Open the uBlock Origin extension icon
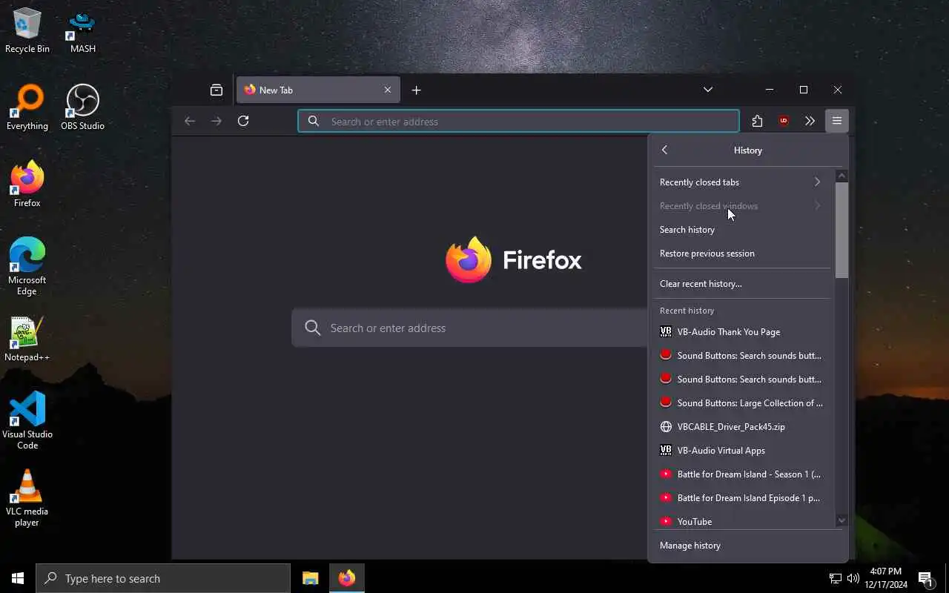The height and width of the screenshot is (593, 949). 784,121
